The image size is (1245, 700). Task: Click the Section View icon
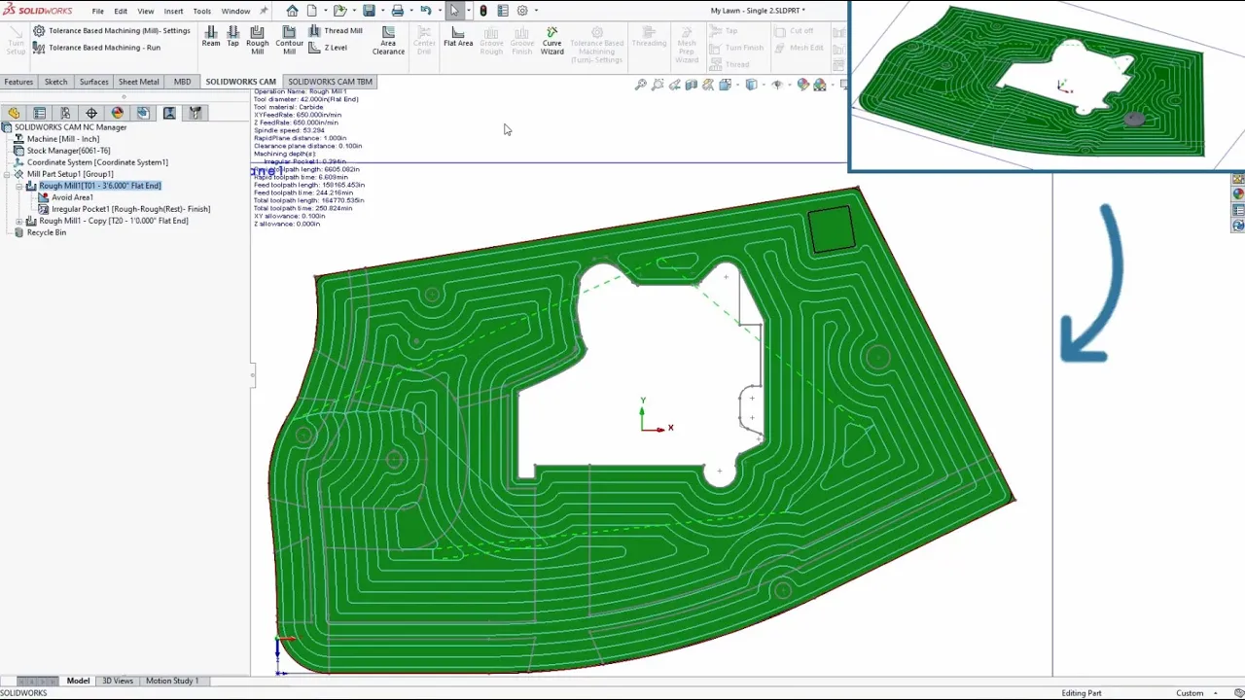tap(692, 86)
